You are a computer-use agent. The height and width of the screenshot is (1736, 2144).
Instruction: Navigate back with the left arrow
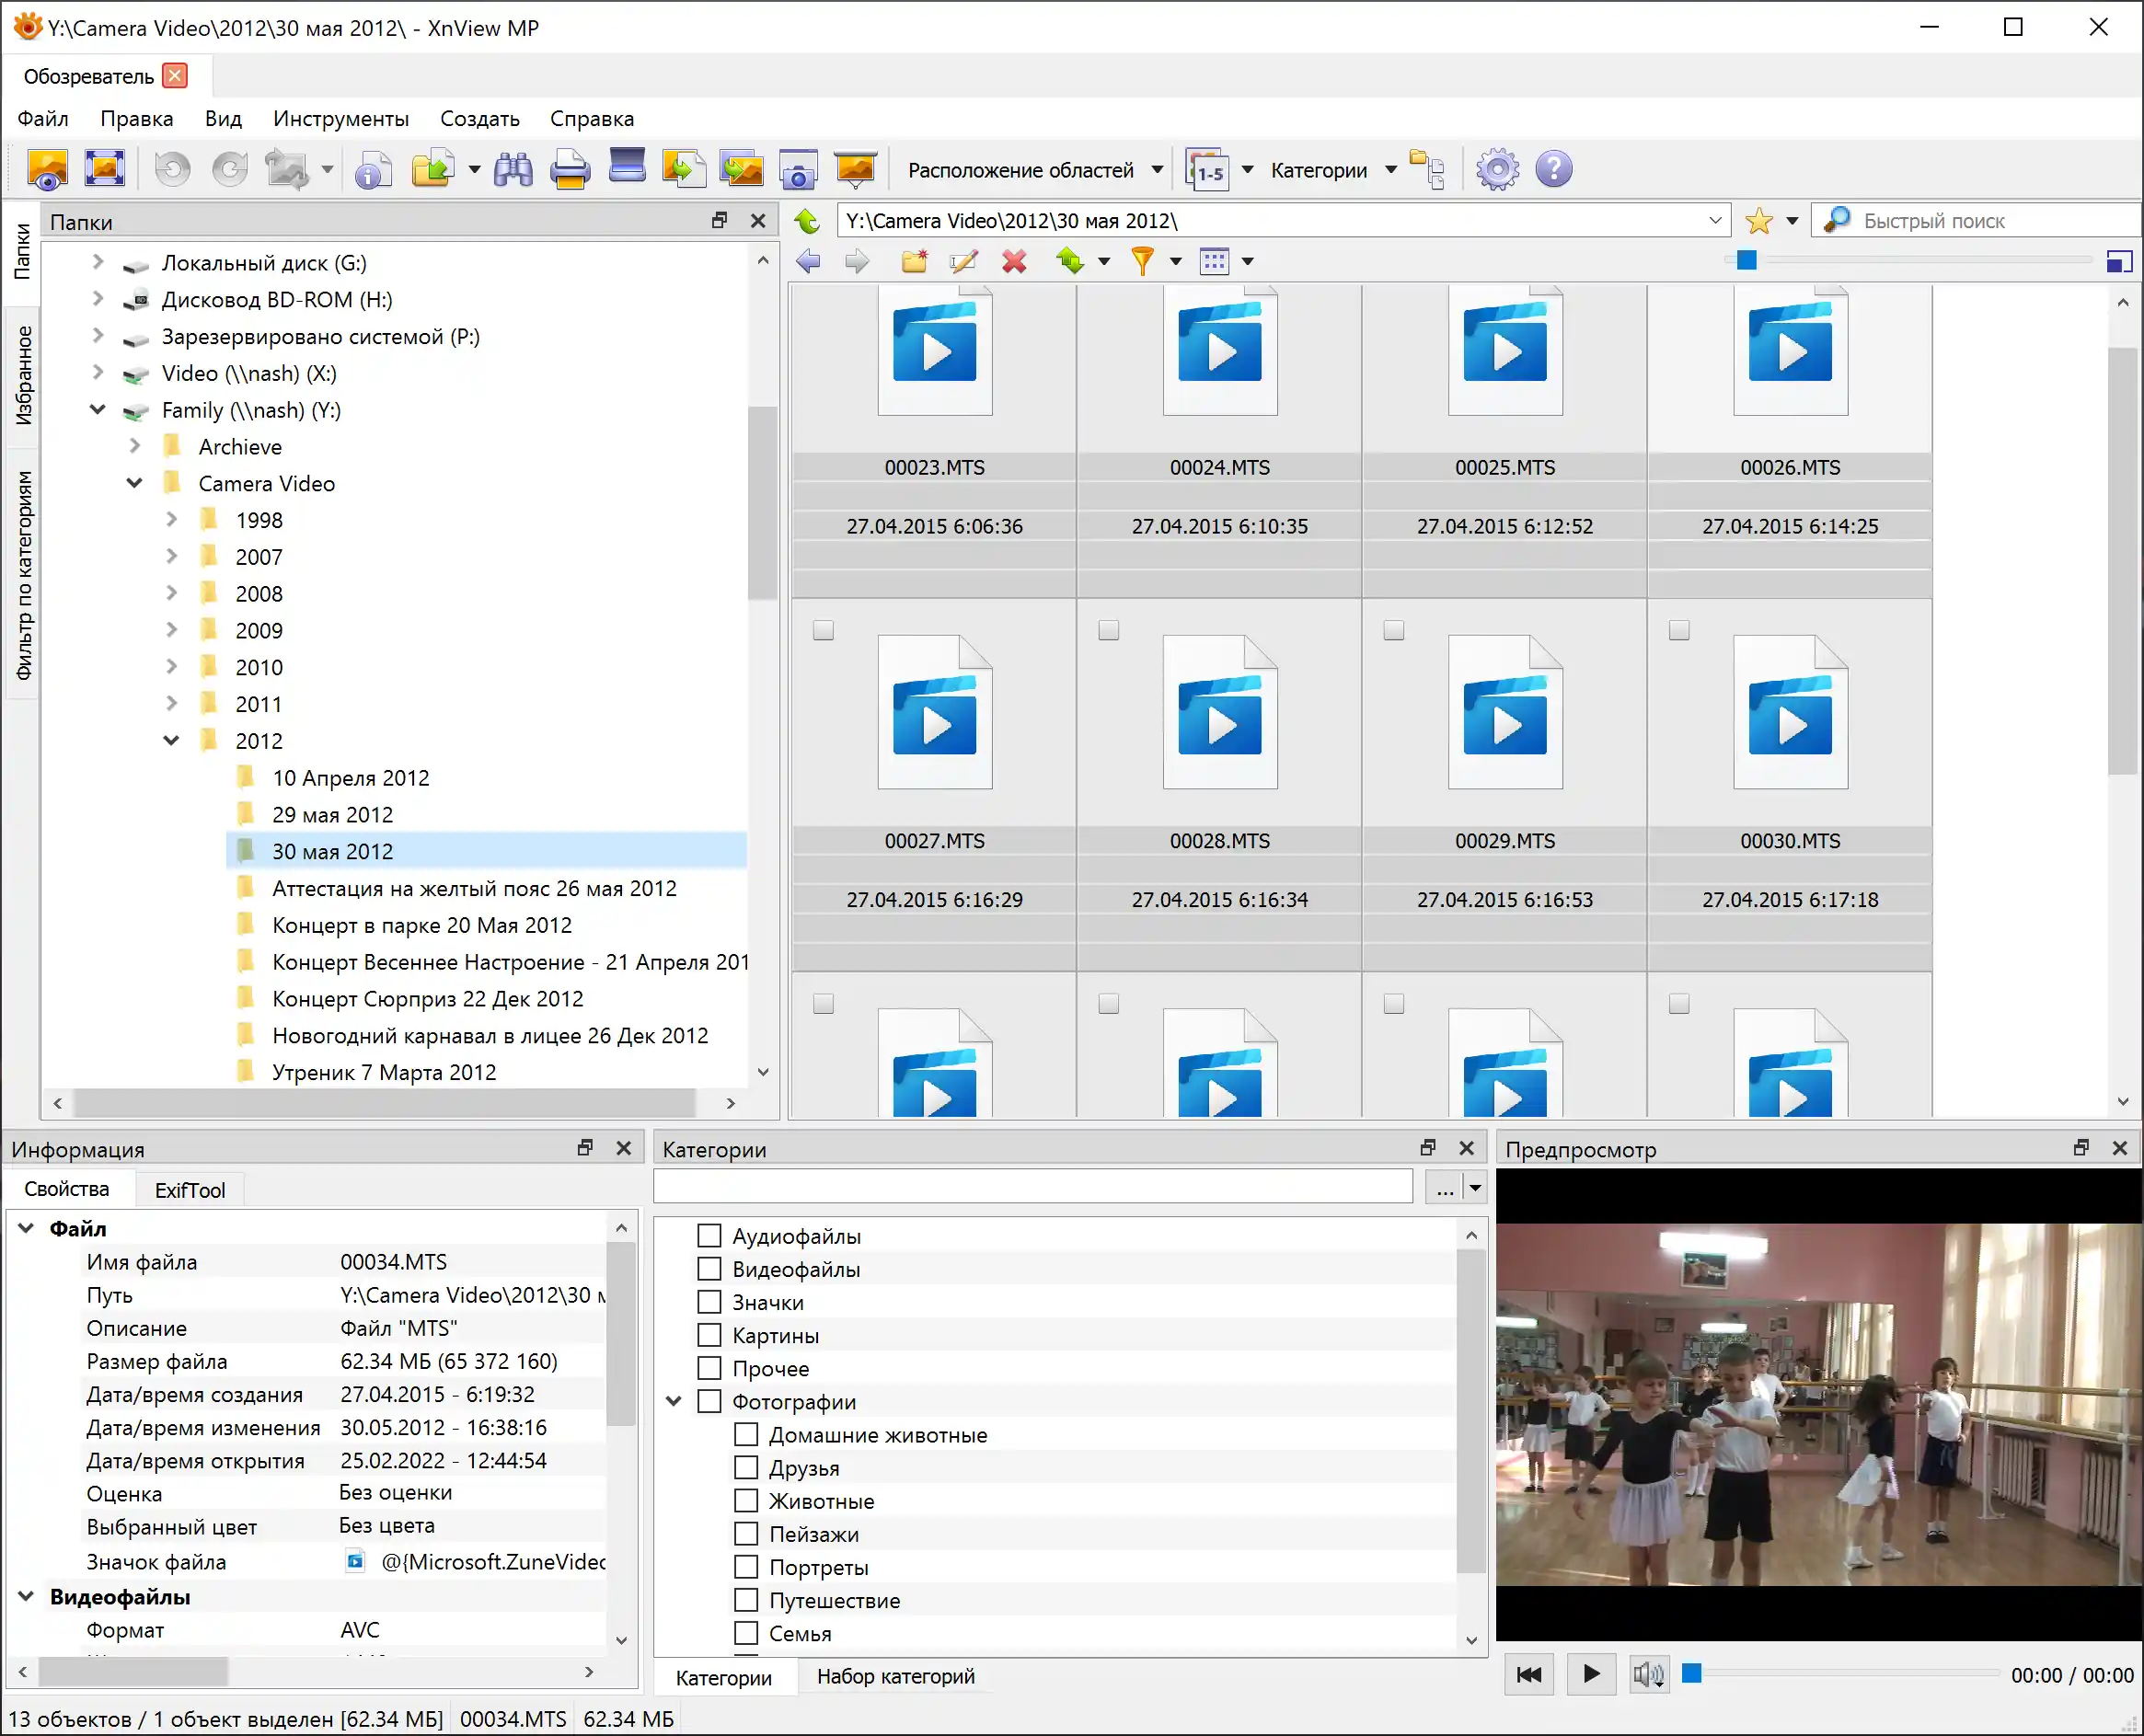point(808,261)
